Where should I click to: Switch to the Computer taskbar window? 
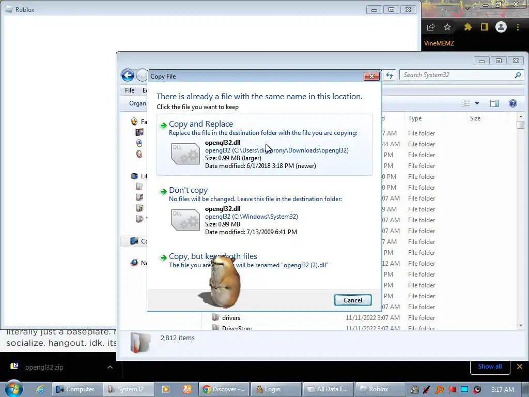(77, 389)
